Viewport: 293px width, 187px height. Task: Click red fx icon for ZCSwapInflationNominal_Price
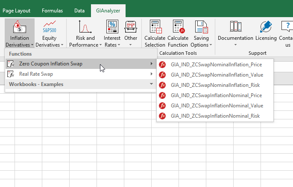(x=162, y=95)
